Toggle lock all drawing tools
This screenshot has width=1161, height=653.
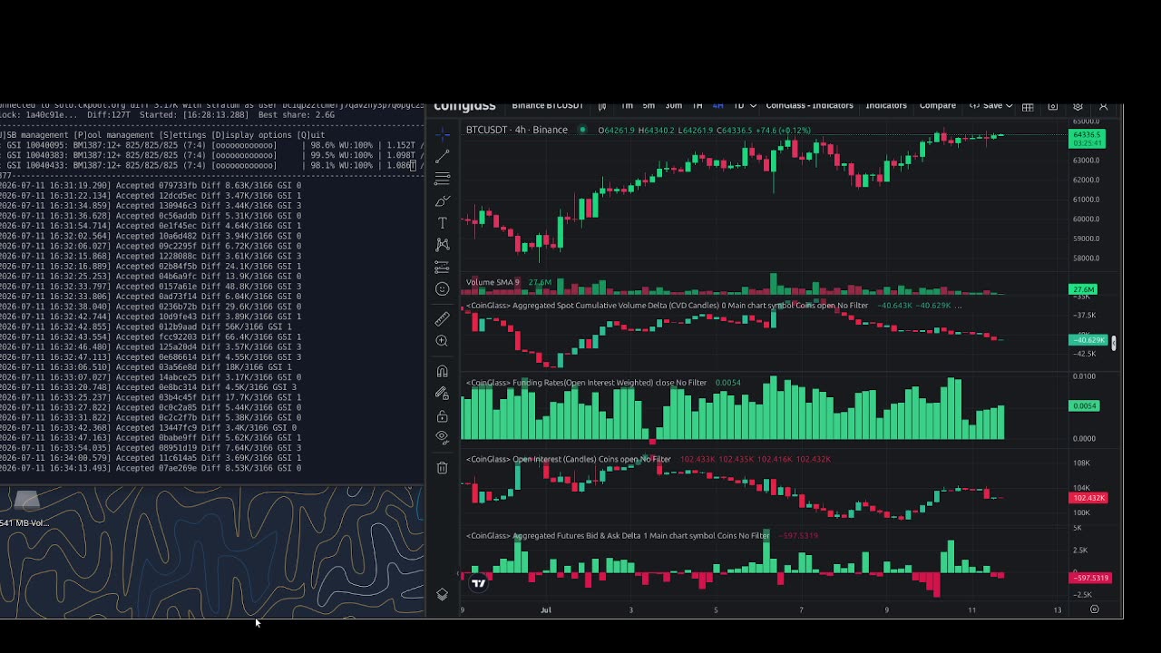442,415
